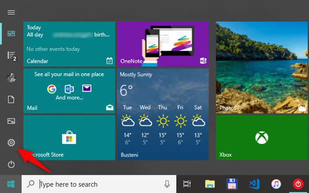Open the Mail tile
This screenshot has width=309, height=193.
coord(69,90)
